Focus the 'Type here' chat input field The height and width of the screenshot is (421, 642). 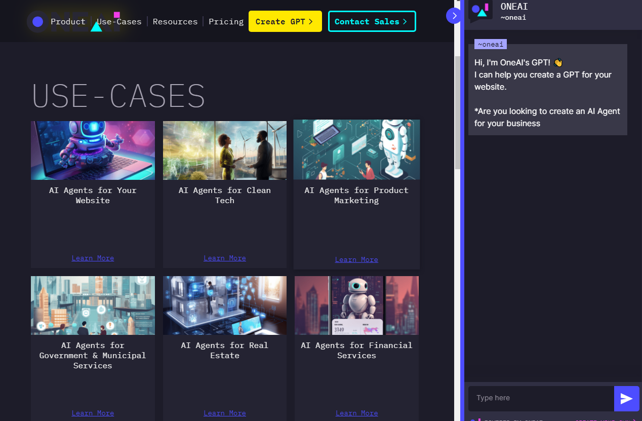(x=541, y=398)
